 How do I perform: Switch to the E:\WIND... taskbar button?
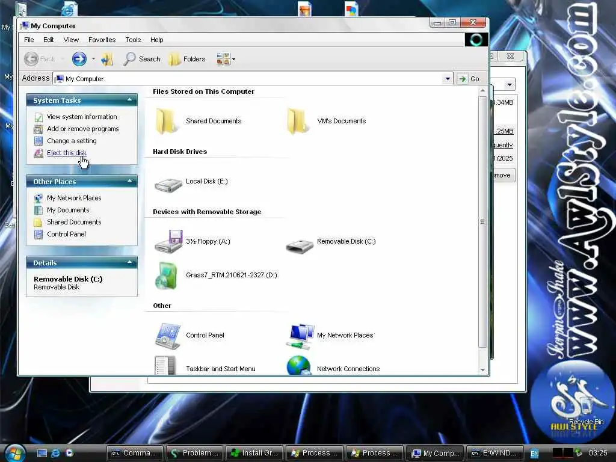click(494, 453)
